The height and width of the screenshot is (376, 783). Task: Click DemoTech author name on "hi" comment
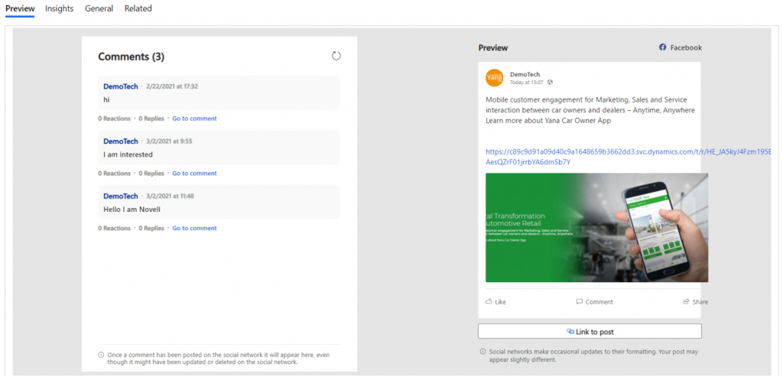click(x=121, y=87)
